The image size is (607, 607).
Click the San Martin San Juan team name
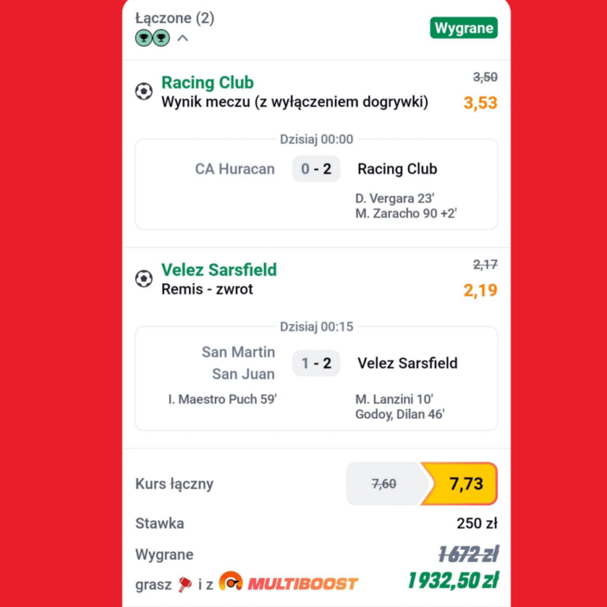coord(239,363)
